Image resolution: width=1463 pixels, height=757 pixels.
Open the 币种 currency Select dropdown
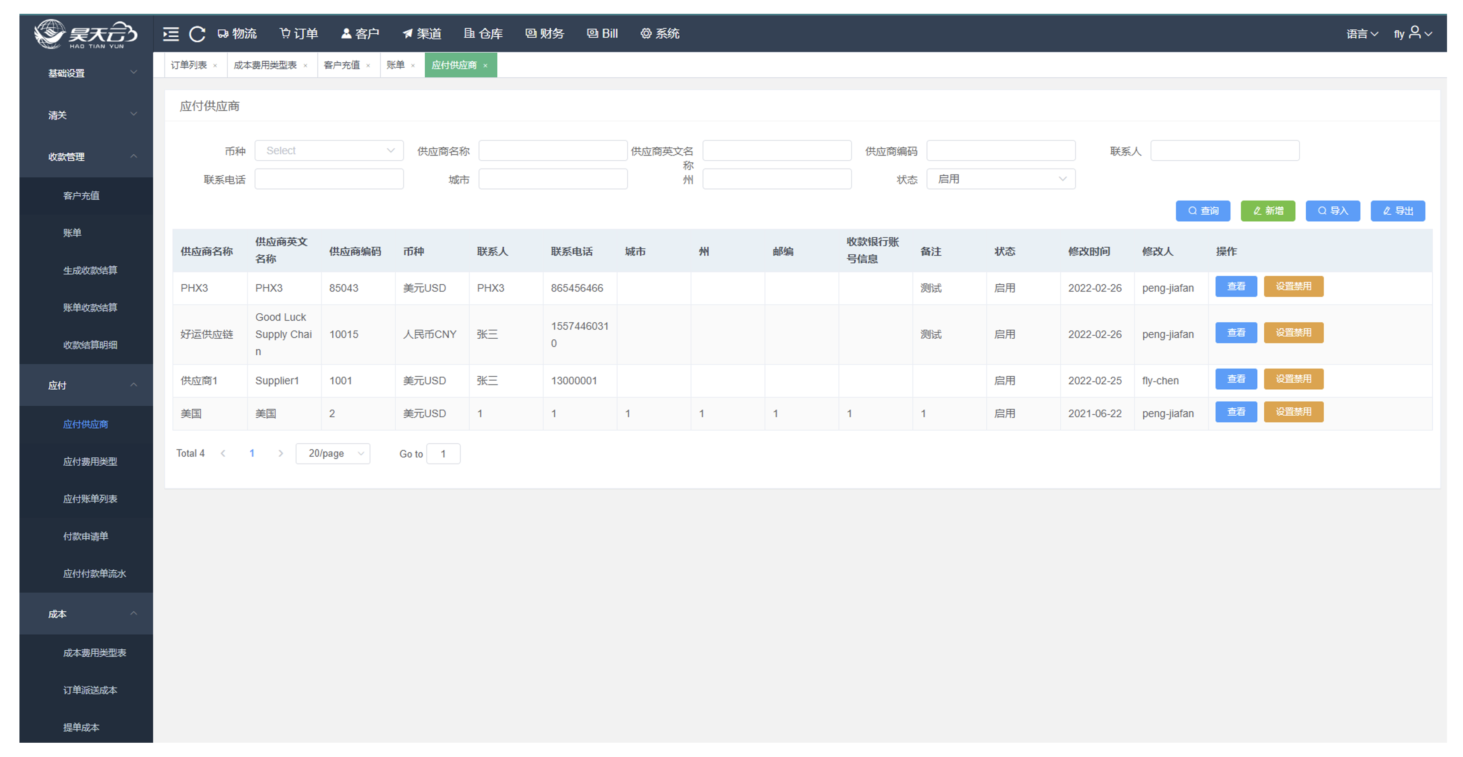pos(329,150)
